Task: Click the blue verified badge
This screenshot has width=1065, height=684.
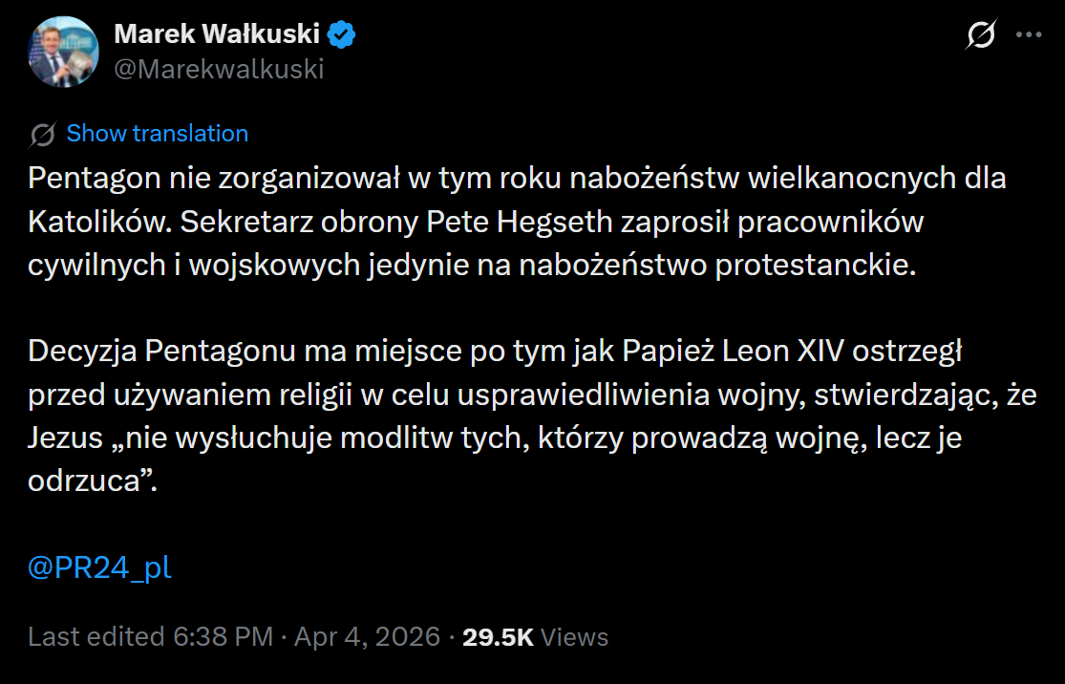Action: click(342, 35)
